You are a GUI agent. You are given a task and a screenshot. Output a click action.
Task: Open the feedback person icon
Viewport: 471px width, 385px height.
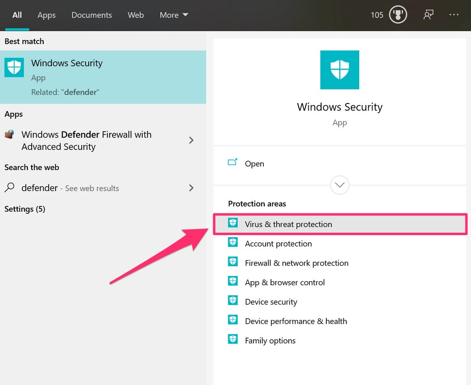(x=428, y=15)
